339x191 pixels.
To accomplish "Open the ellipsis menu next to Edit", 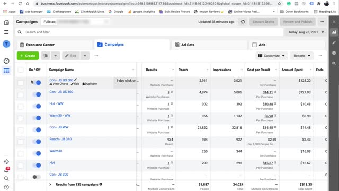I will click(x=96, y=56).
